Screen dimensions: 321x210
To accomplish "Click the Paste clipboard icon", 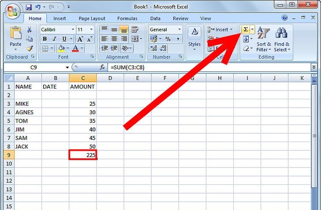I will (15, 33).
